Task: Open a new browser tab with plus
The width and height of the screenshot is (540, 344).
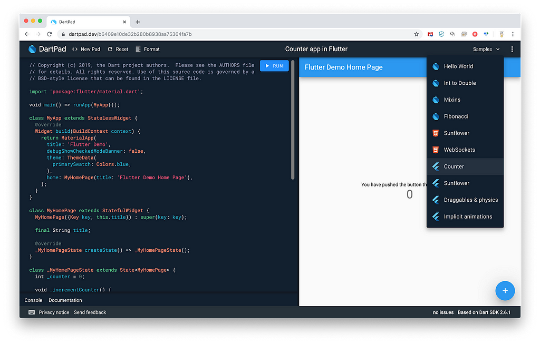Action: coord(138,22)
